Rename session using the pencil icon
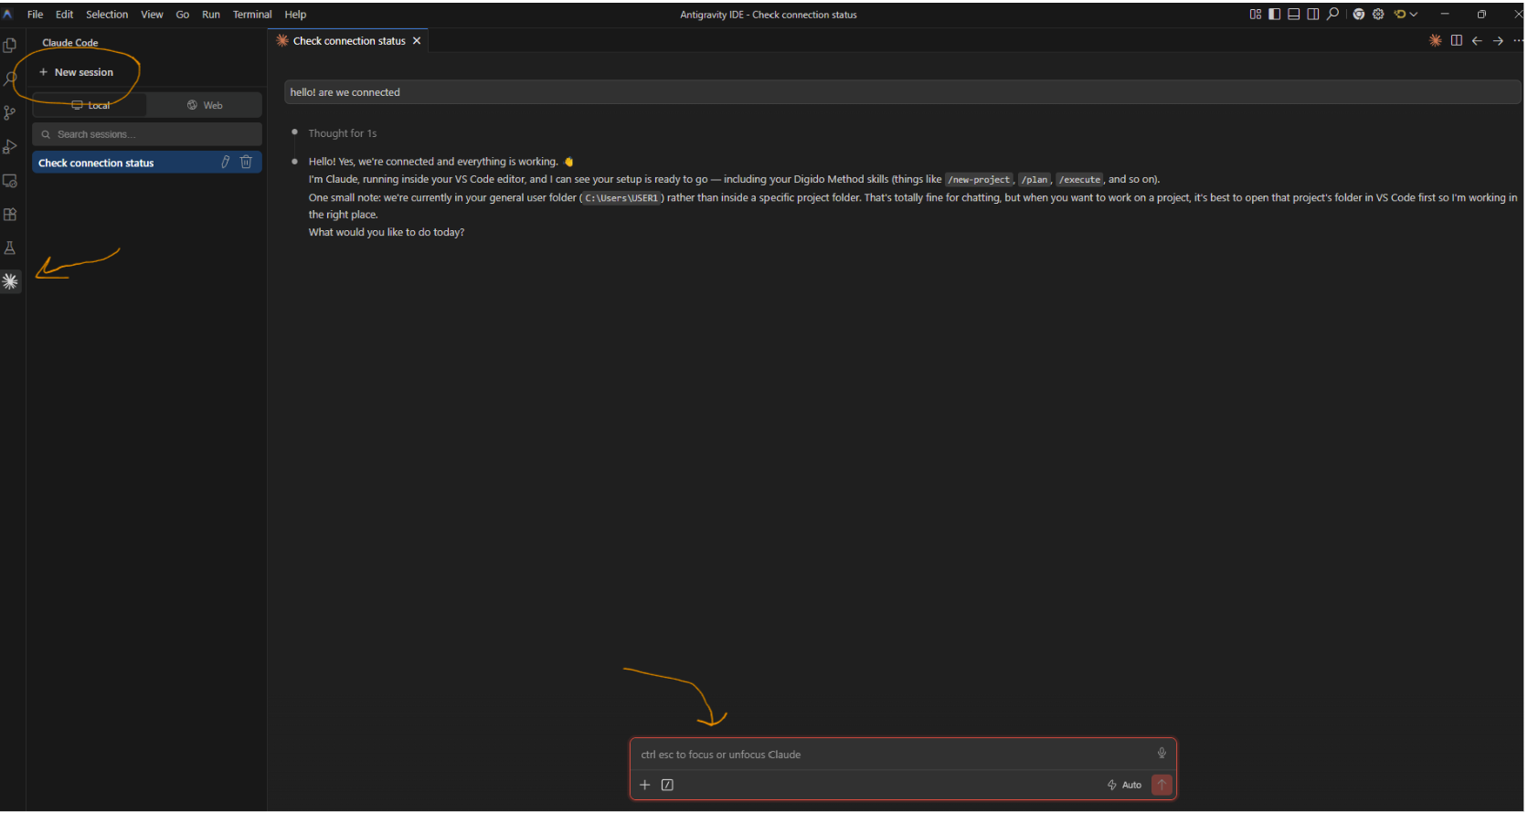The image size is (1528, 813). pos(225,162)
